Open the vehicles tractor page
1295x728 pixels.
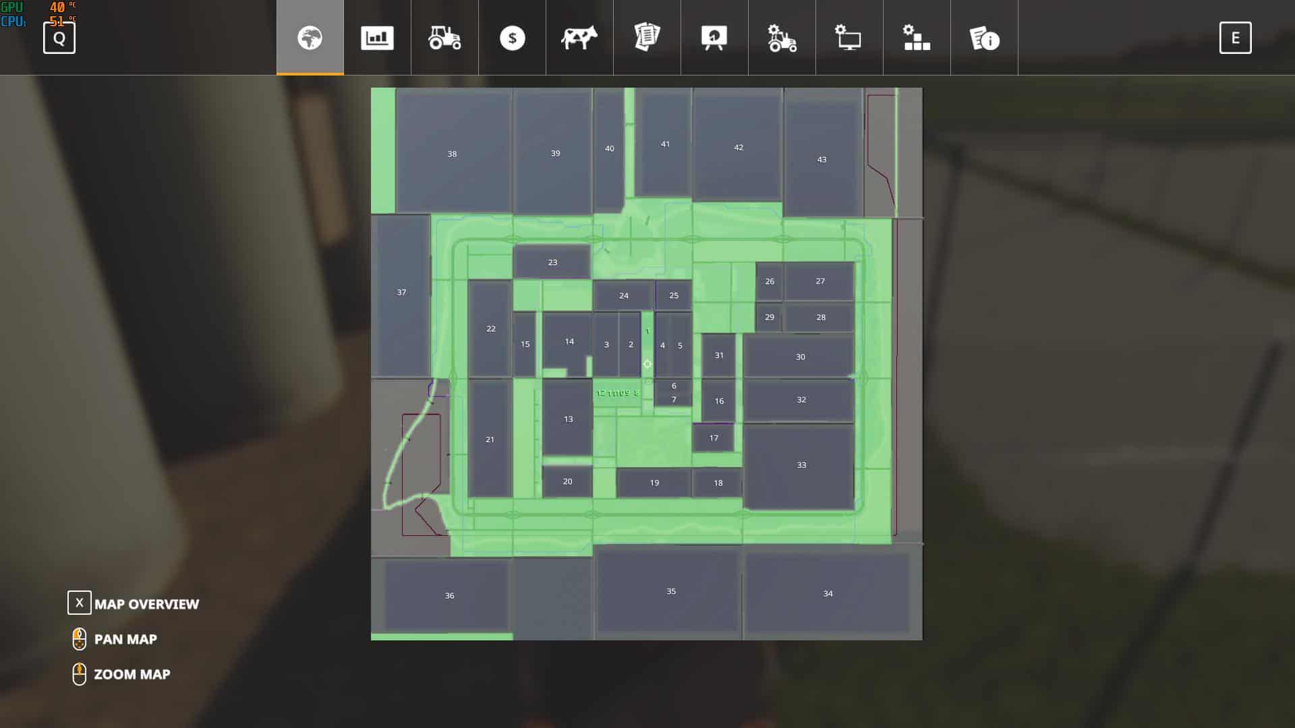444,38
